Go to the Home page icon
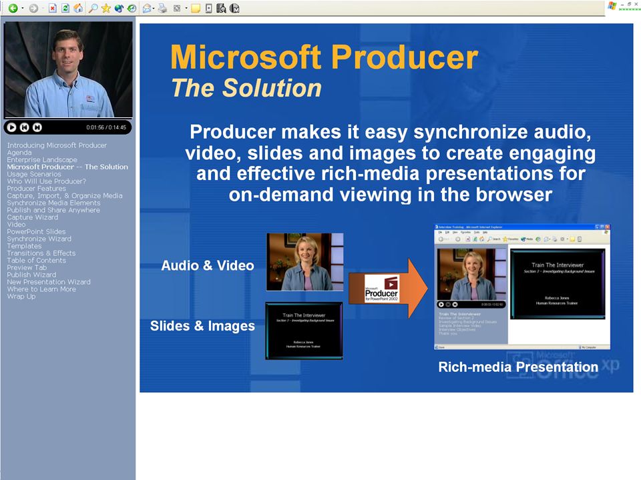 (x=78, y=8)
